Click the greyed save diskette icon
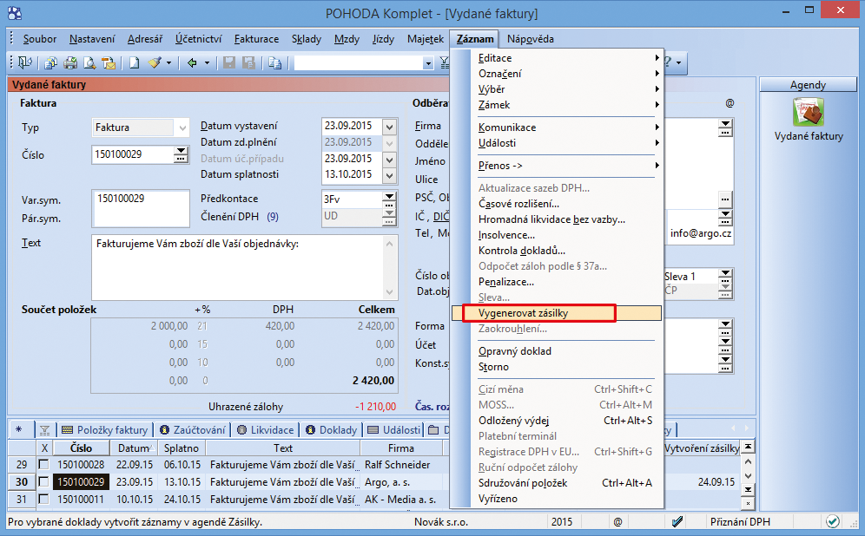The image size is (865, 536). click(x=229, y=62)
